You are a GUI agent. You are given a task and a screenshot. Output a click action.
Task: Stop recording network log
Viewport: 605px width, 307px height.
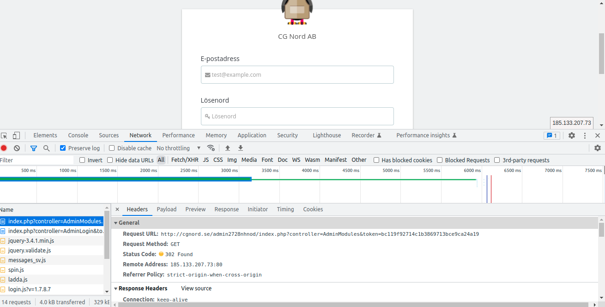(4, 148)
